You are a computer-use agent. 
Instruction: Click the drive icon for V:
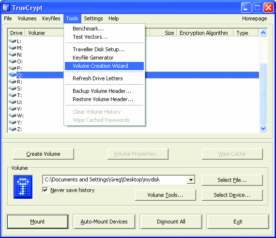(x=13, y=109)
